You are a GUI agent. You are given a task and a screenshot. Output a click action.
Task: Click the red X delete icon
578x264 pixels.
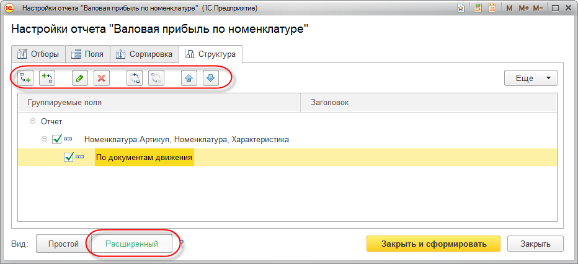102,78
